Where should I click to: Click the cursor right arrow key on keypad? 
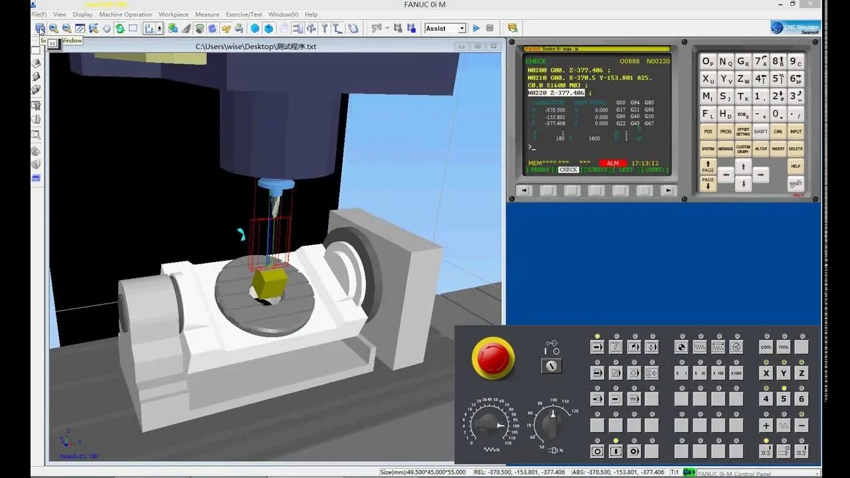(x=760, y=175)
